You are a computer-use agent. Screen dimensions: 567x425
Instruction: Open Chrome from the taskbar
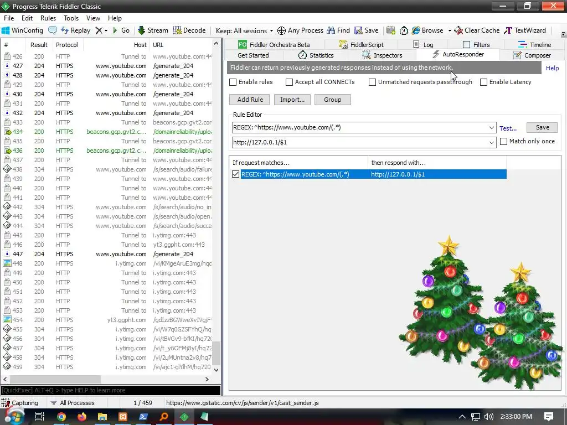pyautogui.click(x=61, y=417)
